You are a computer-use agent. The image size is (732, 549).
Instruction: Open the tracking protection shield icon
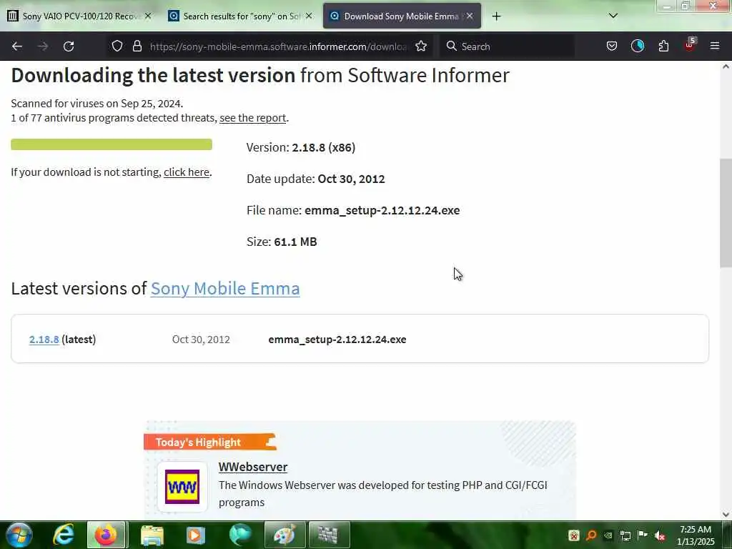tap(117, 46)
